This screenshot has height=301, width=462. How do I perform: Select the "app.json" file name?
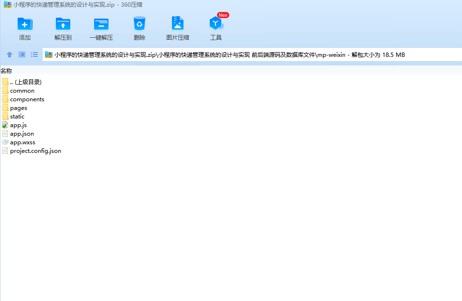pyautogui.click(x=22, y=134)
